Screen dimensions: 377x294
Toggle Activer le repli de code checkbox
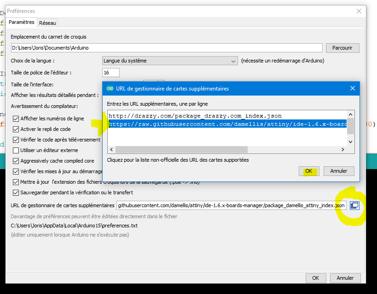(x=16, y=129)
